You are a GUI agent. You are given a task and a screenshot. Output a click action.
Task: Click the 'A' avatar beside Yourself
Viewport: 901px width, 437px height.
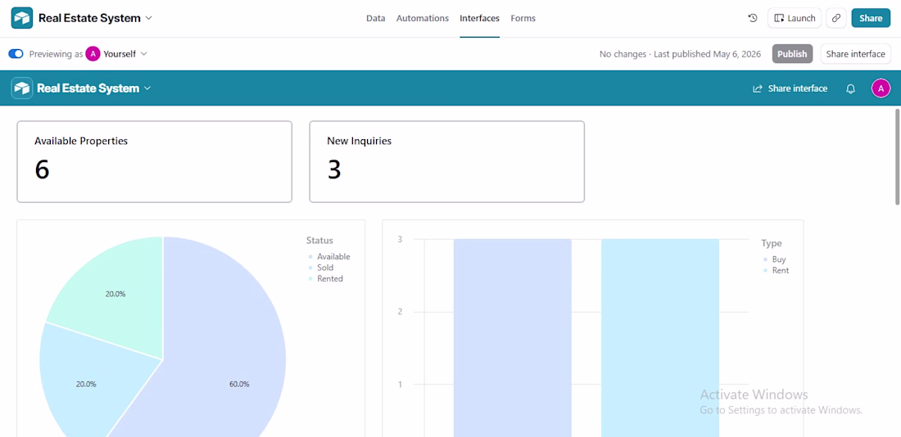coord(93,54)
